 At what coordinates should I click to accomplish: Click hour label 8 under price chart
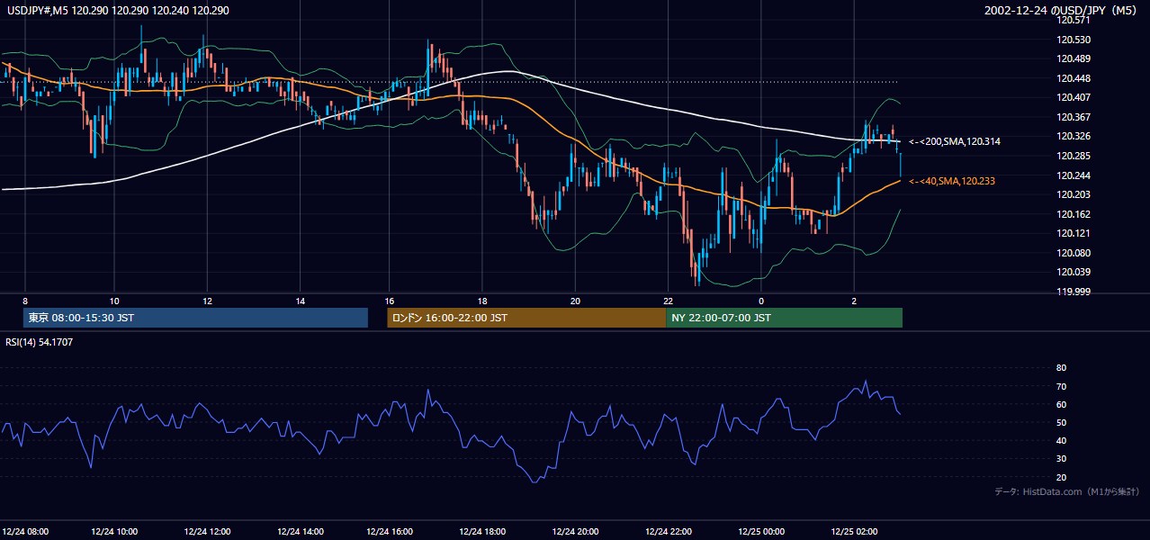25,301
